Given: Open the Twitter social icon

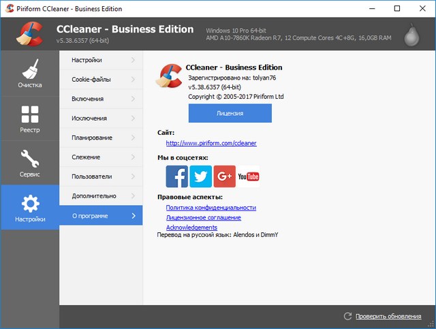Looking at the screenshot, I should tap(200, 176).
